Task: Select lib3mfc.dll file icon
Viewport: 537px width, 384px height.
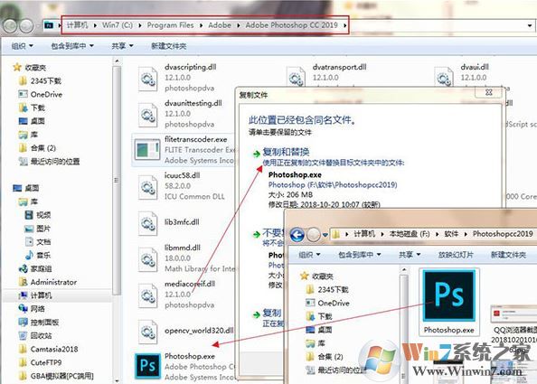Action: click(x=147, y=224)
